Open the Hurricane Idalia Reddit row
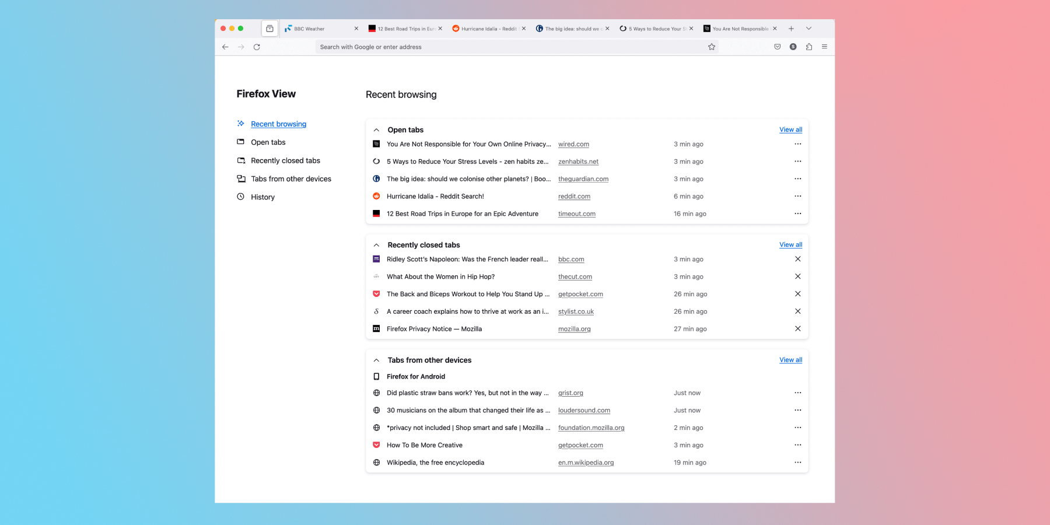Screen dimensions: 1050x525 (x=435, y=197)
